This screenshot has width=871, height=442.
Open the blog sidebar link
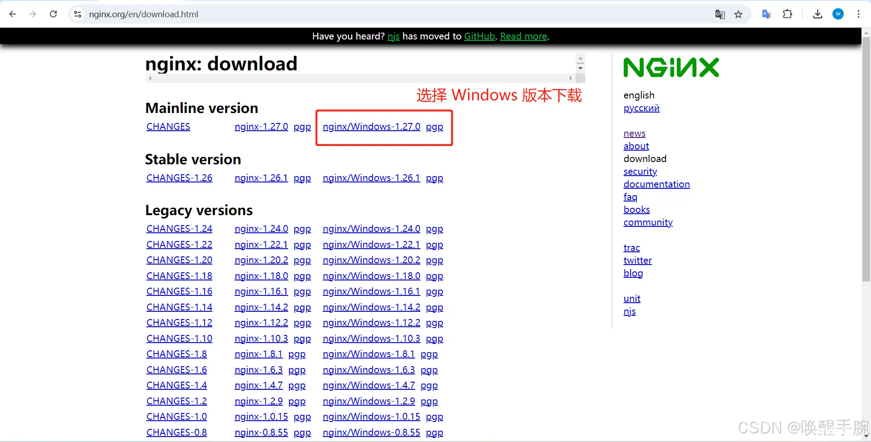pos(633,273)
